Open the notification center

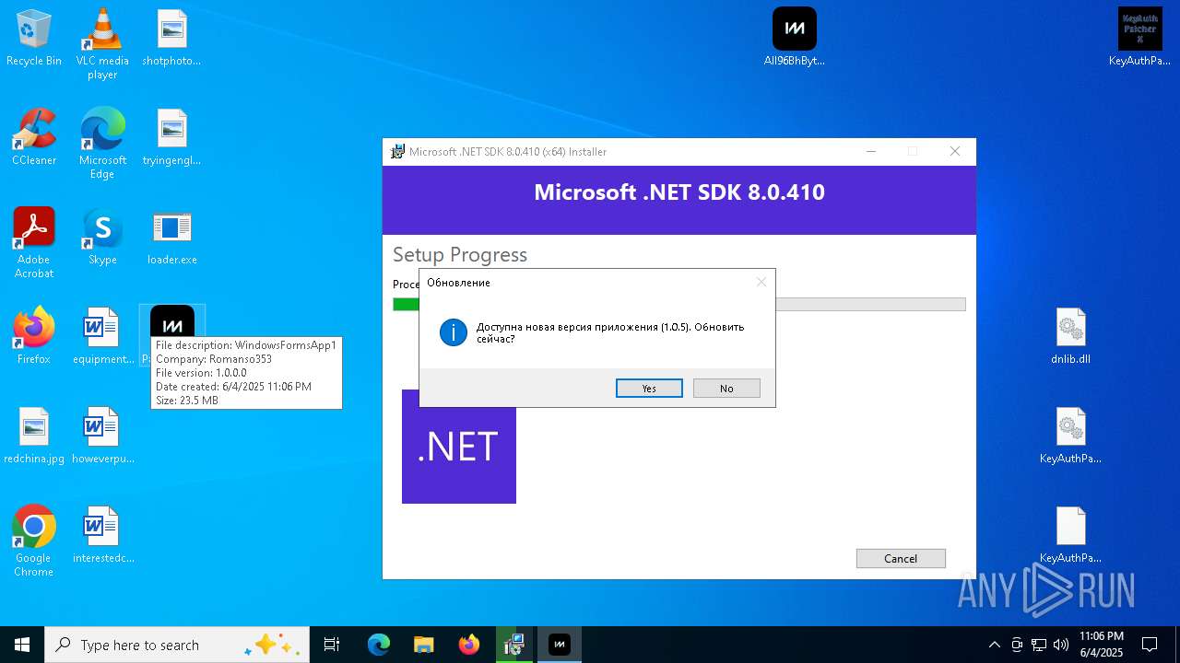point(1150,645)
